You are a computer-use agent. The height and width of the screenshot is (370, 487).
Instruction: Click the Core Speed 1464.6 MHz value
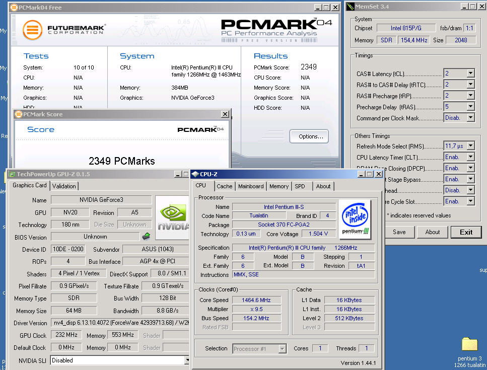(x=256, y=300)
